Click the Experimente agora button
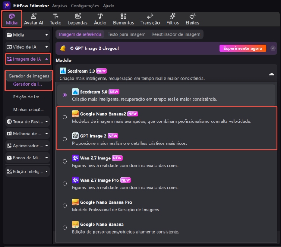 coord(242,48)
